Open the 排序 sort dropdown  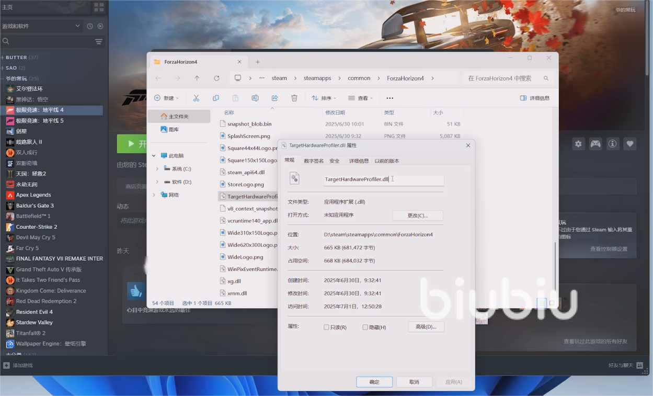pos(323,98)
